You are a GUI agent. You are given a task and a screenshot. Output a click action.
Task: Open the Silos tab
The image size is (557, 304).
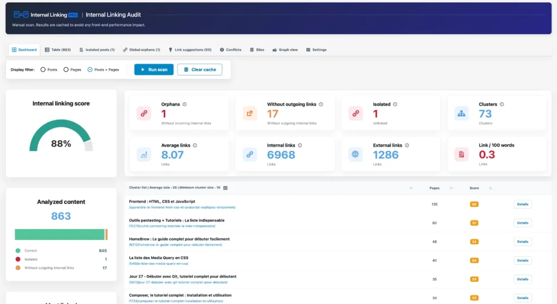coord(257,49)
